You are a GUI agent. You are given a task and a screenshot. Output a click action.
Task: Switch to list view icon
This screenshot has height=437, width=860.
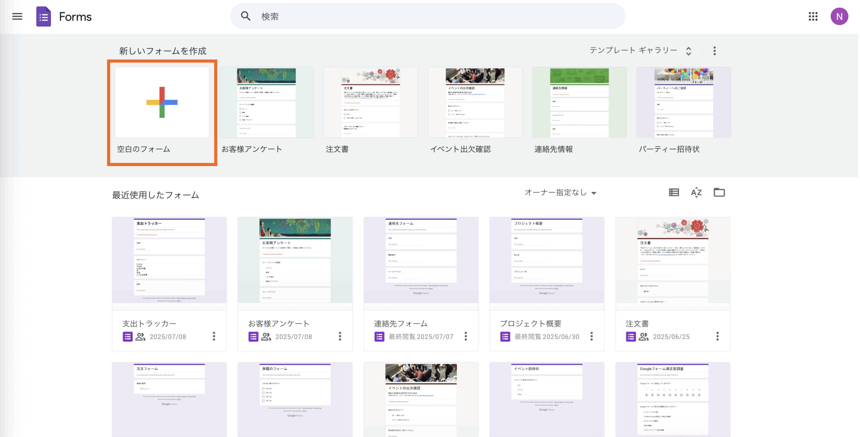point(674,192)
